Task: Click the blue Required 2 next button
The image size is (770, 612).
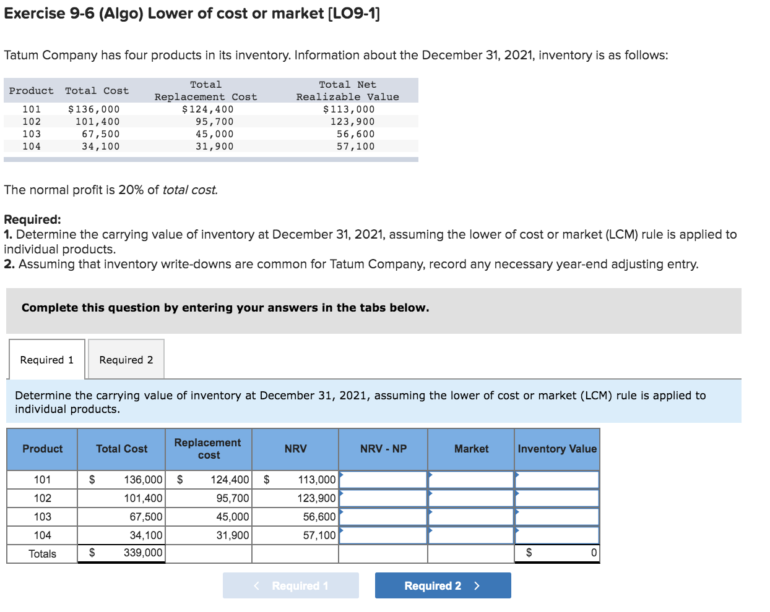Action: click(x=443, y=585)
